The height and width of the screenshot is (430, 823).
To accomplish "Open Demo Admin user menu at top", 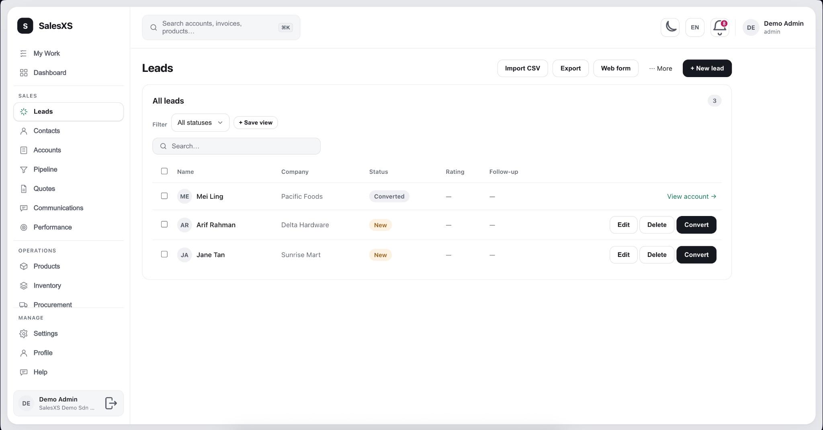I will 773,27.
